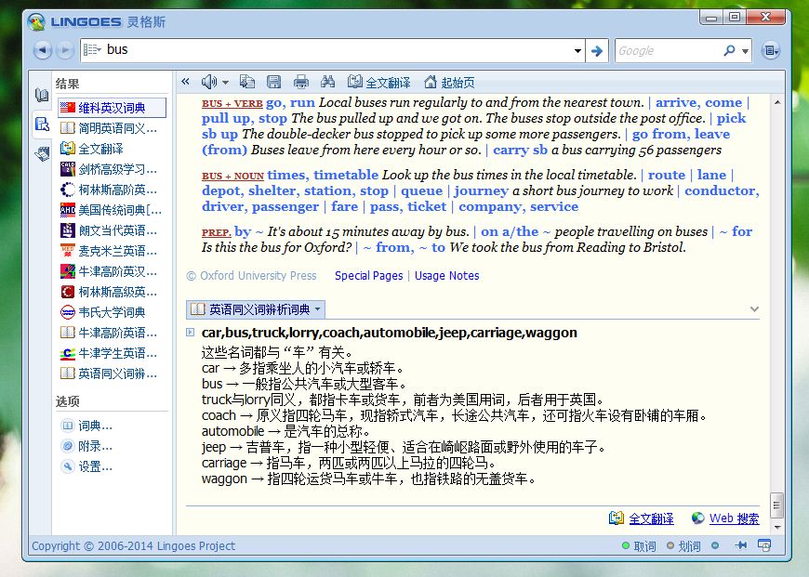Open the search history dropdown arrow

(x=577, y=50)
